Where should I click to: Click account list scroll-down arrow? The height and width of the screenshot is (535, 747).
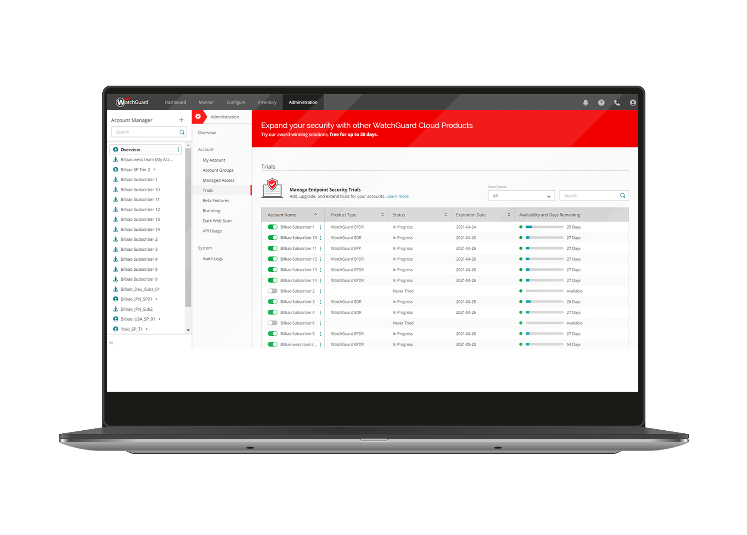coord(188,330)
